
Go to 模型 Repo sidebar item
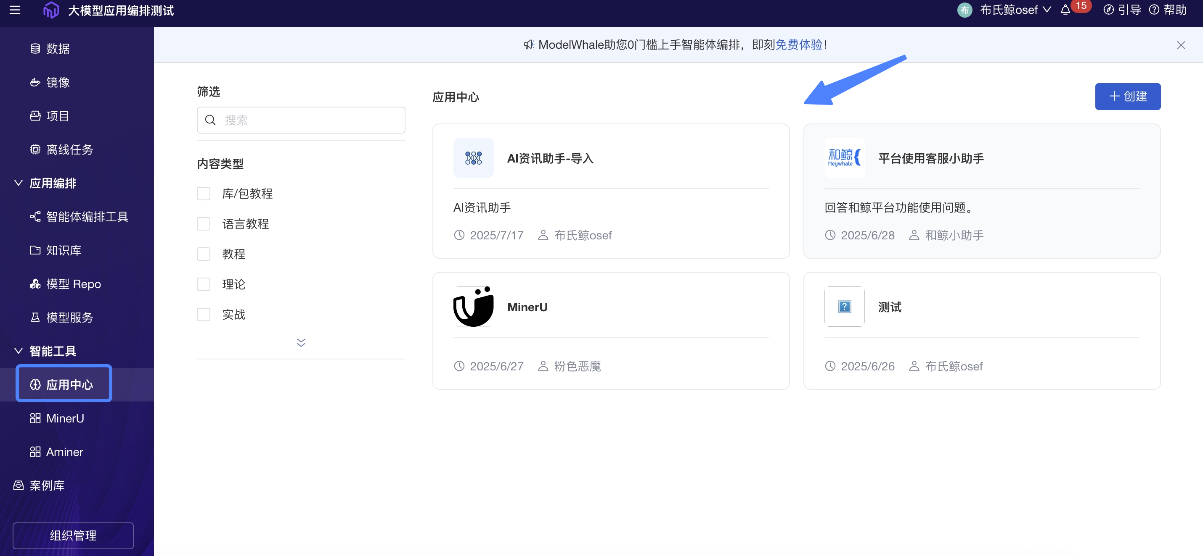[73, 284]
